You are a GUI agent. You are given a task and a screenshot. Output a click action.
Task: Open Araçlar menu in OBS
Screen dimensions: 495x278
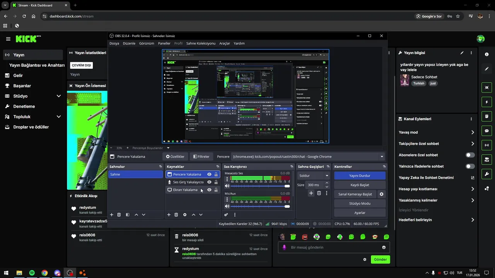225,43
